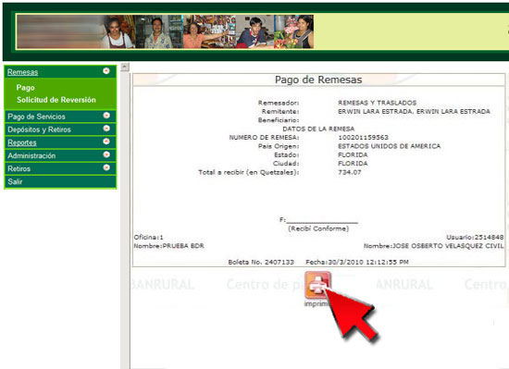Screen dimensions: 509x369
Task: Click the scroll up arrow button
Action: [x=125, y=68]
